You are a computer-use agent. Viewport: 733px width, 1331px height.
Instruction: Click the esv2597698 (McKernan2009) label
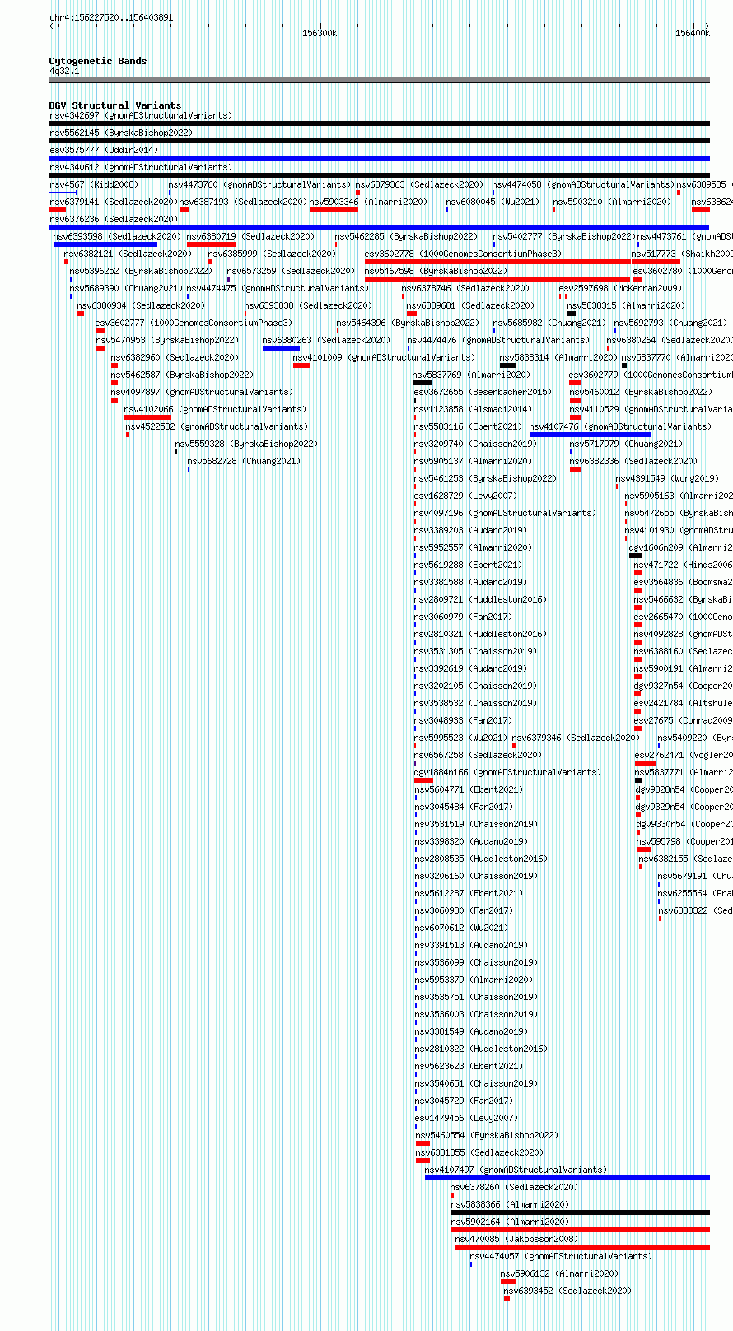tap(621, 288)
